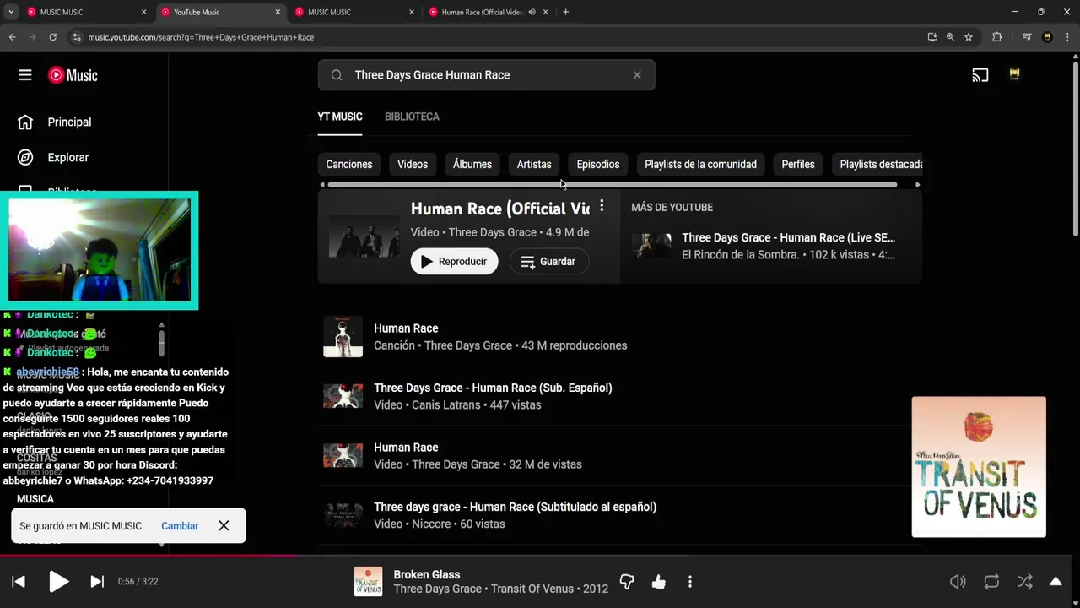Screen dimensions: 1080x608
Task: Skip to previous track
Action: click(x=19, y=581)
